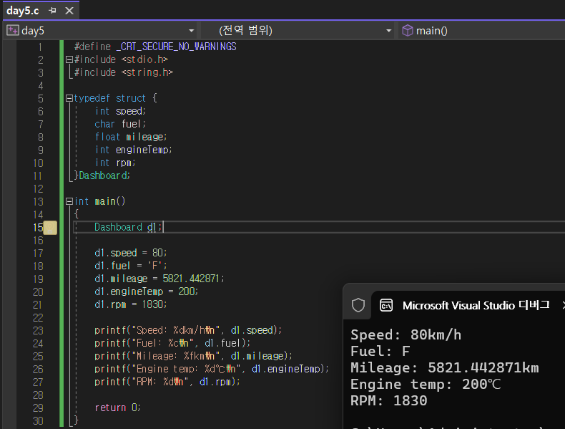Click on the _CRT_SECURE_NO_WARNINGS macro
565x429 pixels.
click(176, 47)
